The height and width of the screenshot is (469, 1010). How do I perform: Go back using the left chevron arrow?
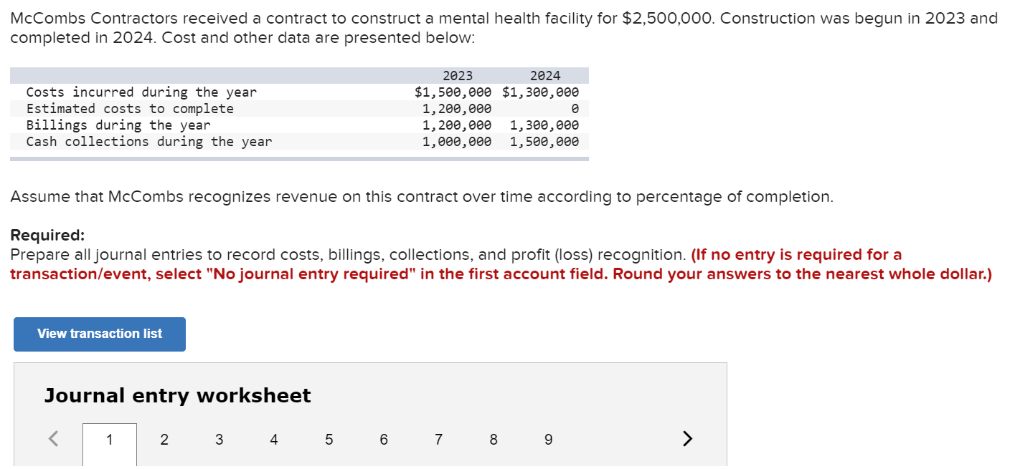tap(53, 437)
